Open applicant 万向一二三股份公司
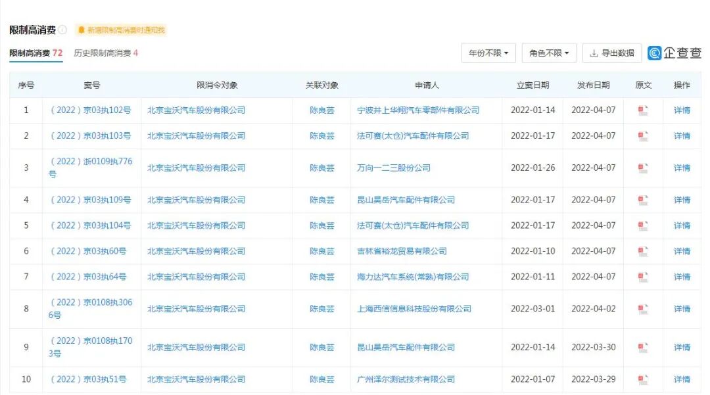The image size is (710, 395). click(394, 168)
